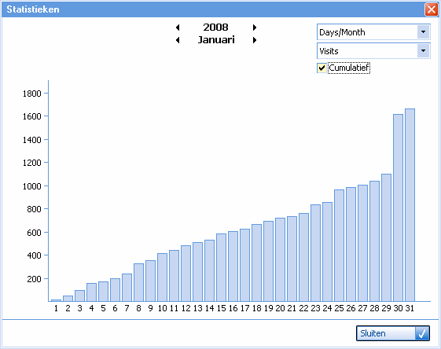Select the tallest bar for day 31
This screenshot has width=441, height=349.
pyautogui.click(x=410, y=205)
